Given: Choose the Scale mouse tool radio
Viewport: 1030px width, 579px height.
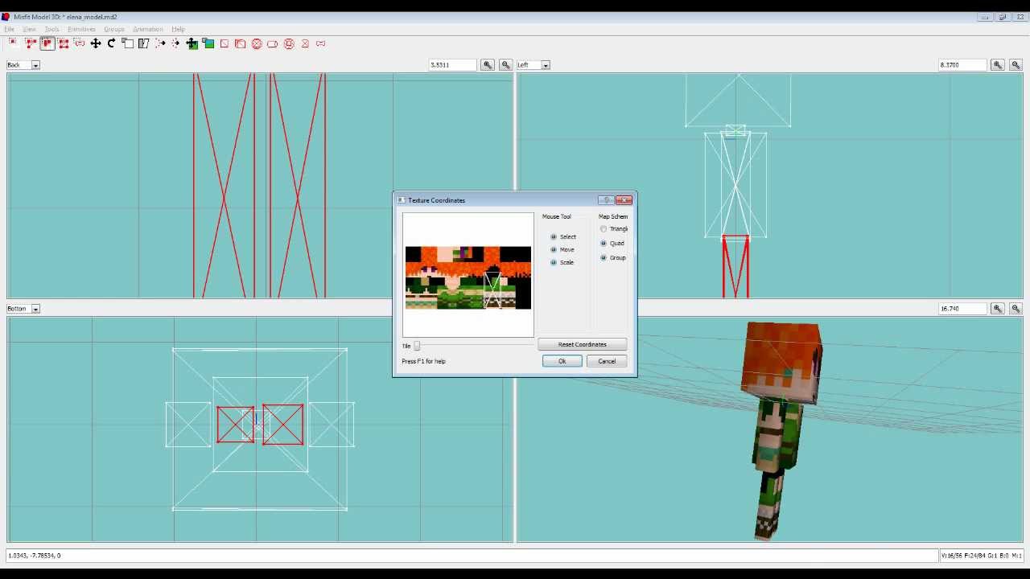Looking at the screenshot, I should (554, 262).
